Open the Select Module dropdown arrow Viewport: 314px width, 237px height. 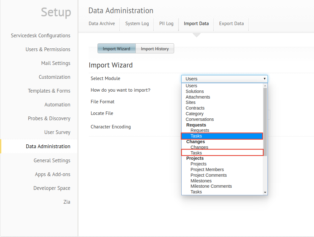[x=265, y=79]
